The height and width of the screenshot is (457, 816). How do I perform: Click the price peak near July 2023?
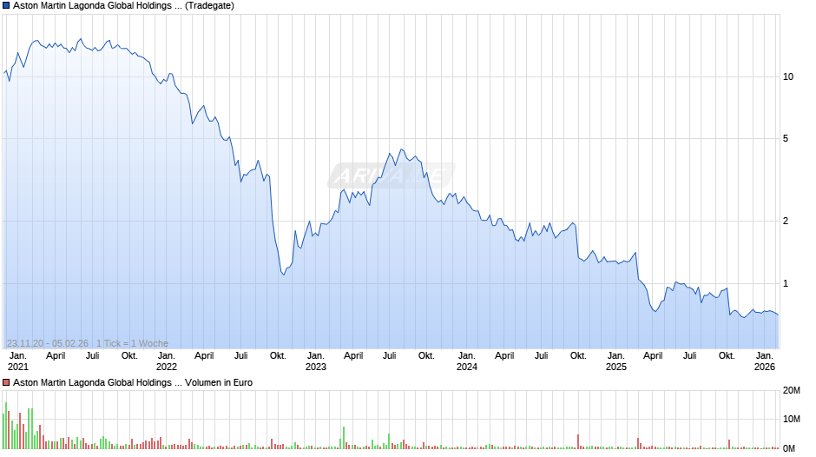click(401, 149)
